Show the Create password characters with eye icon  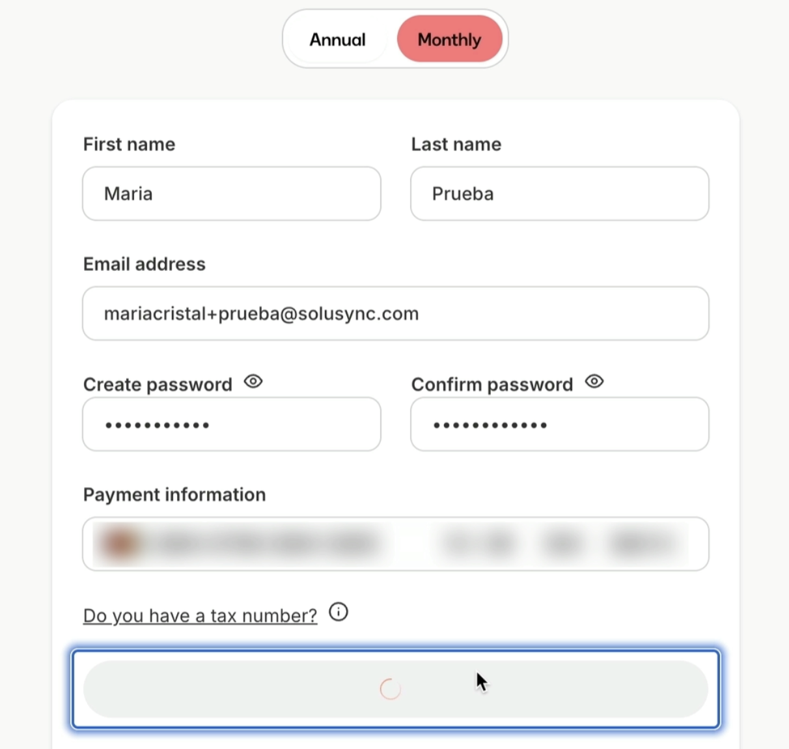pos(253,382)
